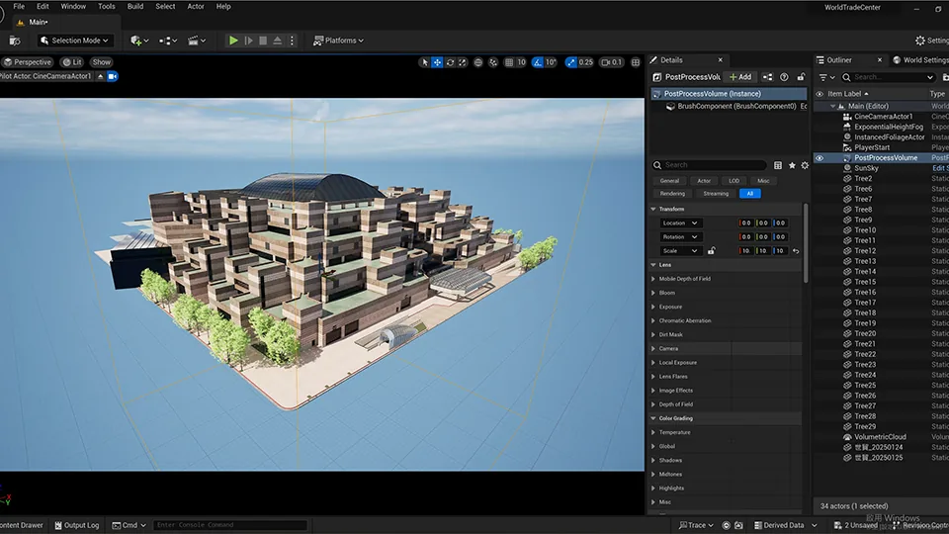Open rotation snap value 10° dropdown
This screenshot has width=949, height=534.
pos(551,62)
